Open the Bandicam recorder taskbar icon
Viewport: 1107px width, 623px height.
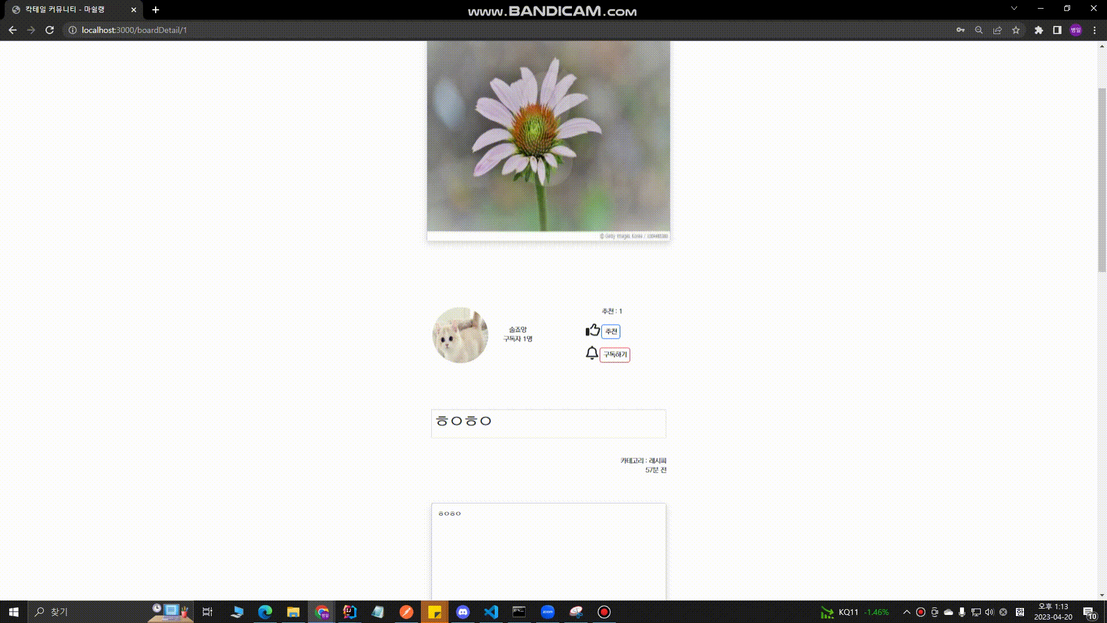coord(604,612)
